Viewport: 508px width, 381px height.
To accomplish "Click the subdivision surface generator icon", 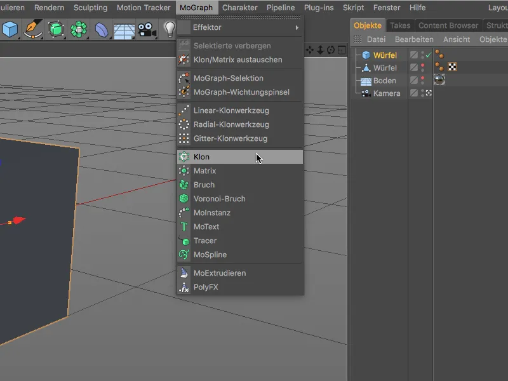I will [x=56, y=29].
